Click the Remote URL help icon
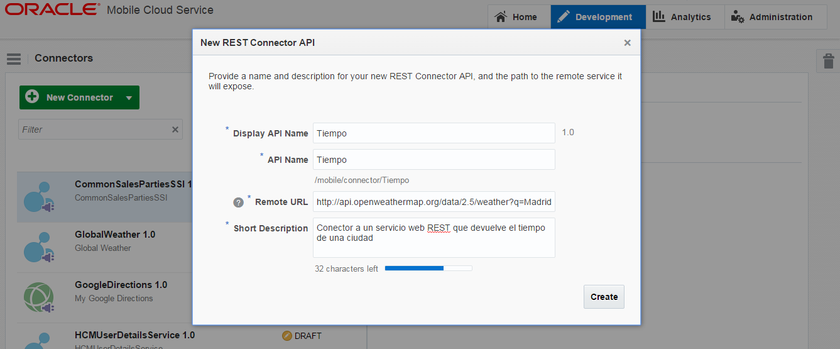The height and width of the screenshot is (349, 840). pos(238,202)
